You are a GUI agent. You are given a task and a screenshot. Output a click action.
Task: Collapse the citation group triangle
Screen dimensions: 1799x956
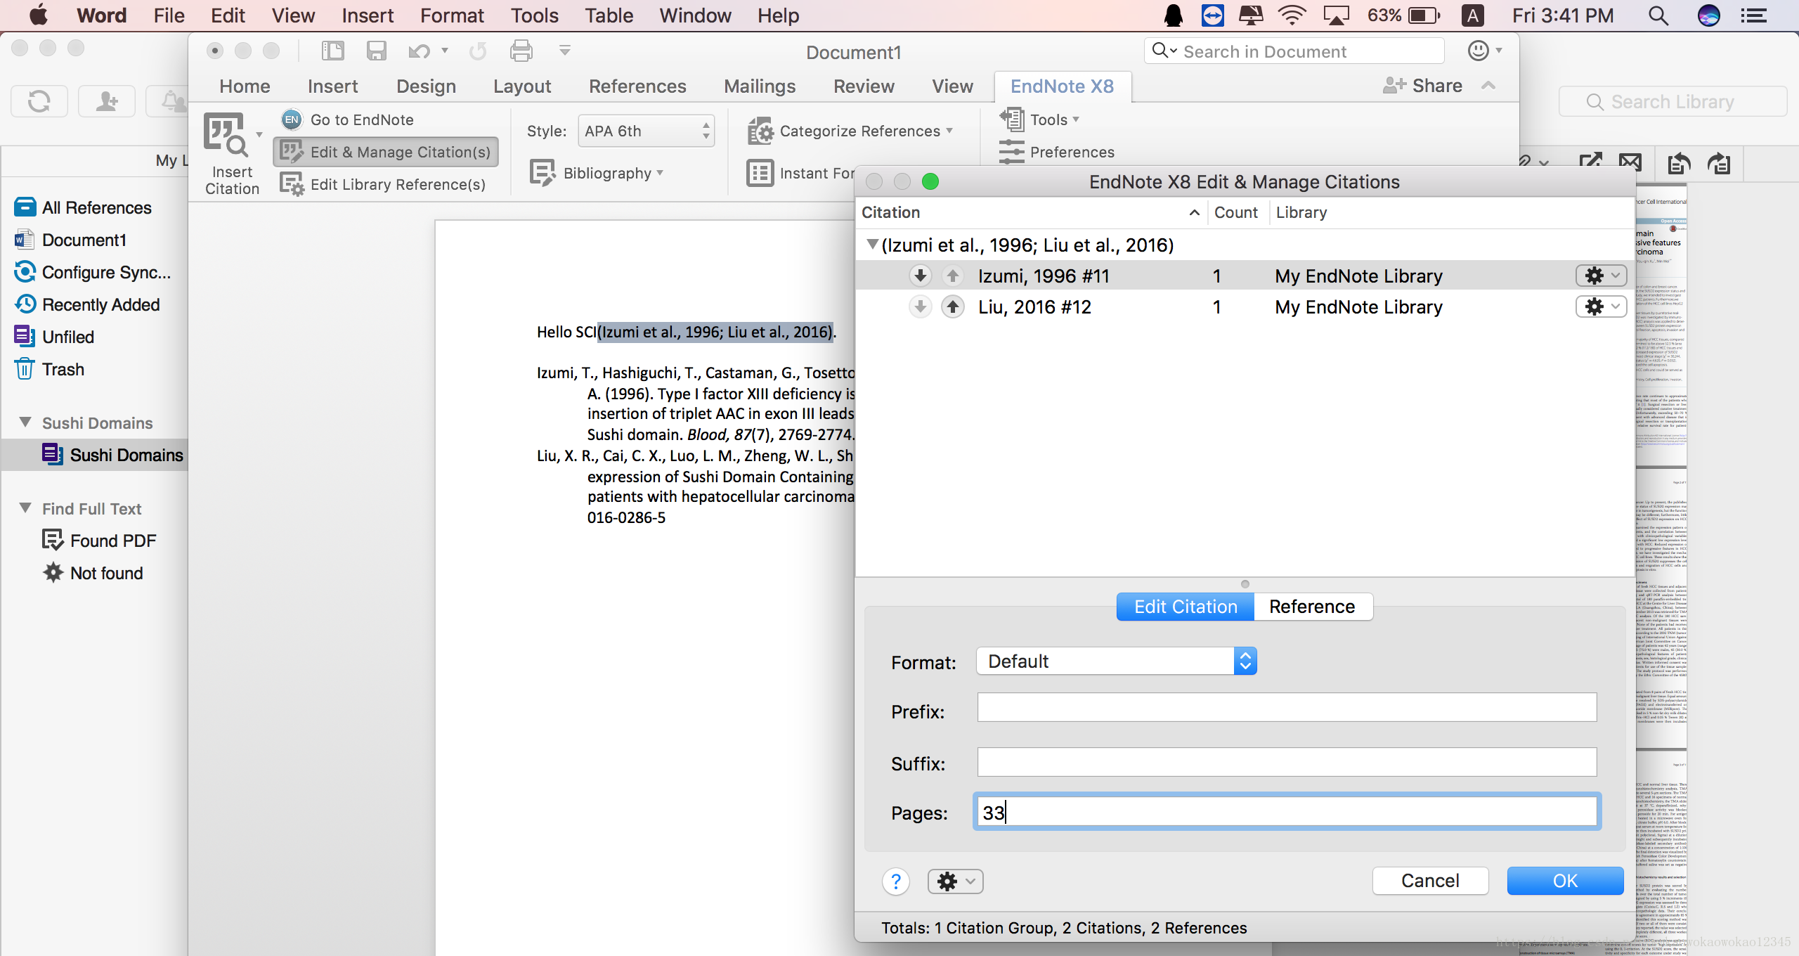click(x=872, y=245)
